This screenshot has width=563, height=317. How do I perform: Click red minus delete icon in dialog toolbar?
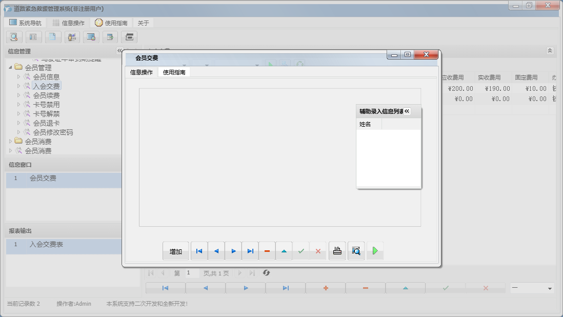[x=267, y=251]
